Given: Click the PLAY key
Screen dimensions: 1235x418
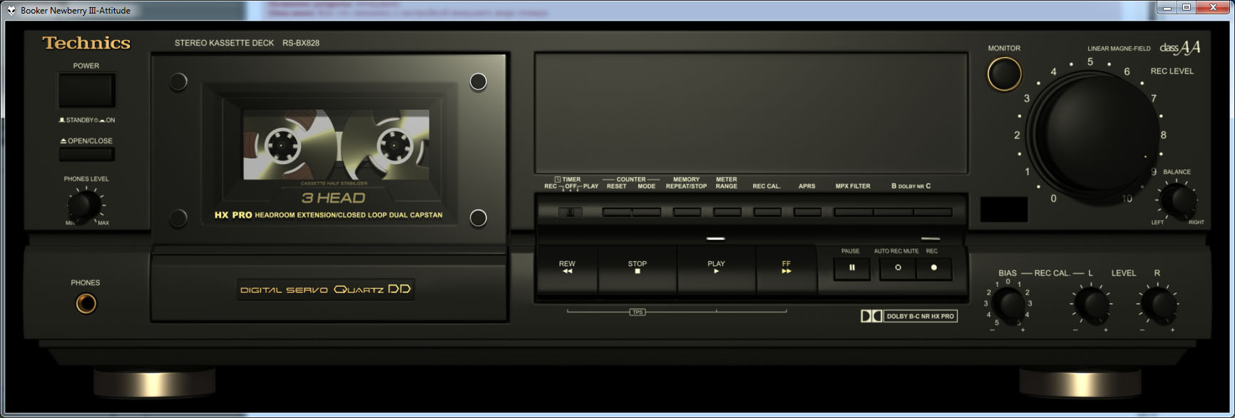Looking at the screenshot, I should [716, 268].
